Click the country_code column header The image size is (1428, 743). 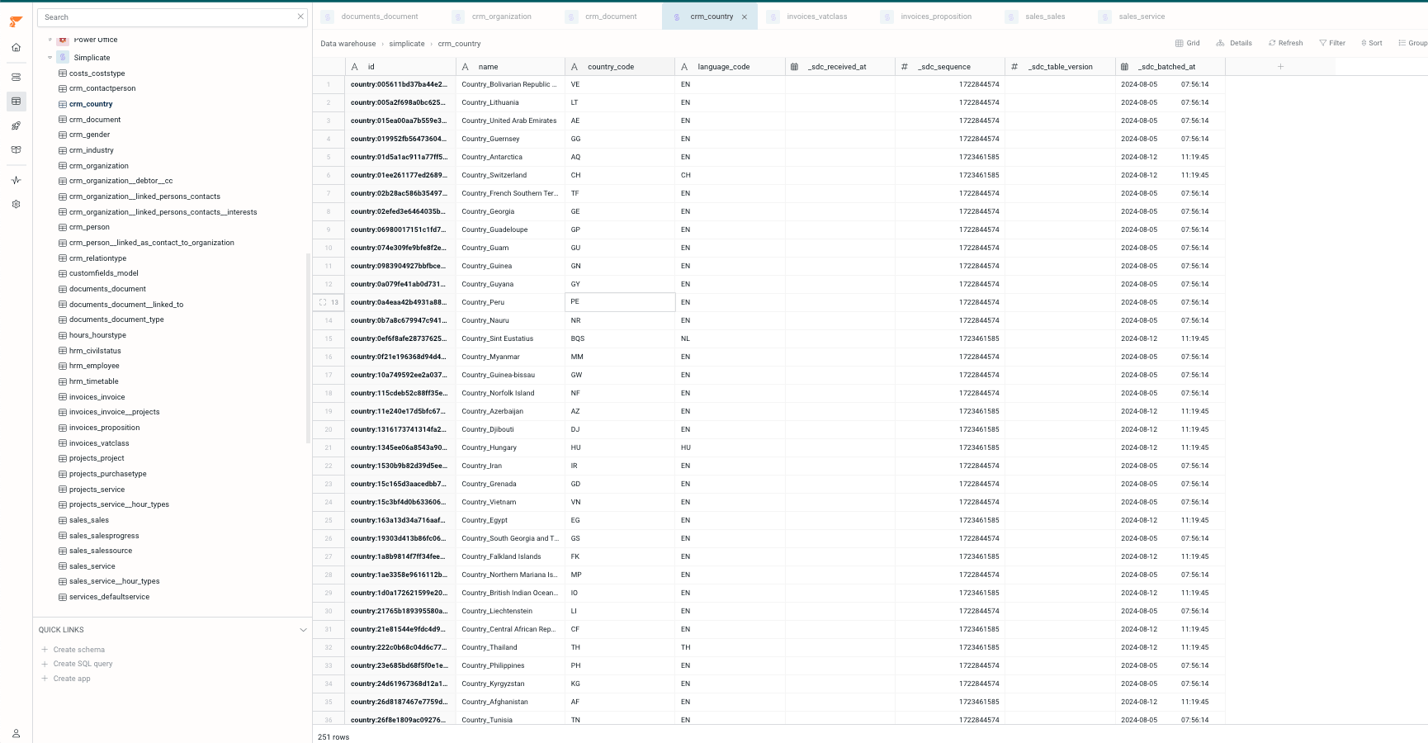click(620, 67)
